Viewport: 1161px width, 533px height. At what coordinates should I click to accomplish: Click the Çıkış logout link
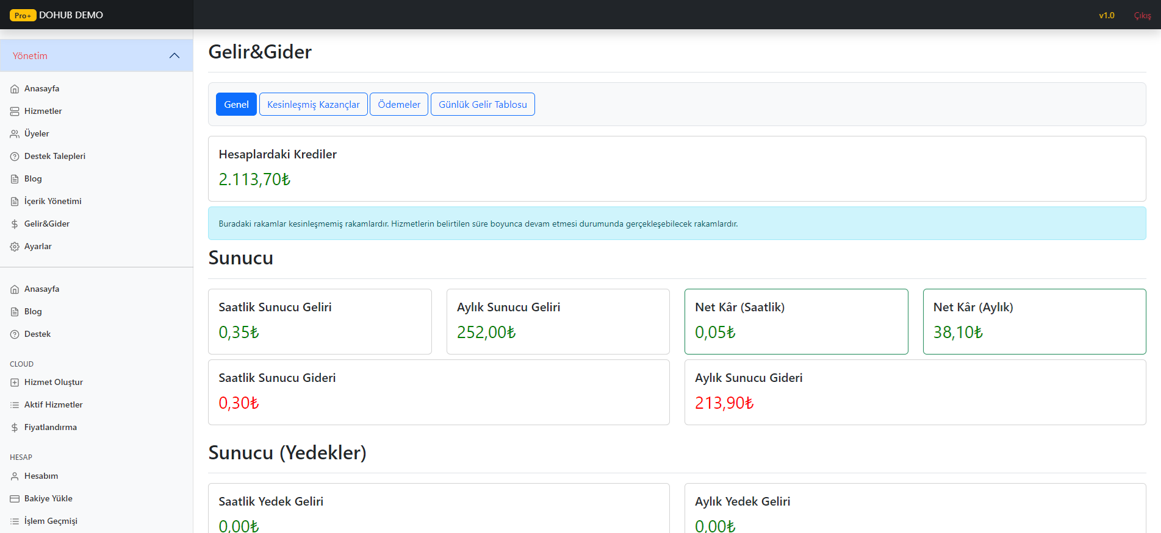pyautogui.click(x=1142, y=15)
